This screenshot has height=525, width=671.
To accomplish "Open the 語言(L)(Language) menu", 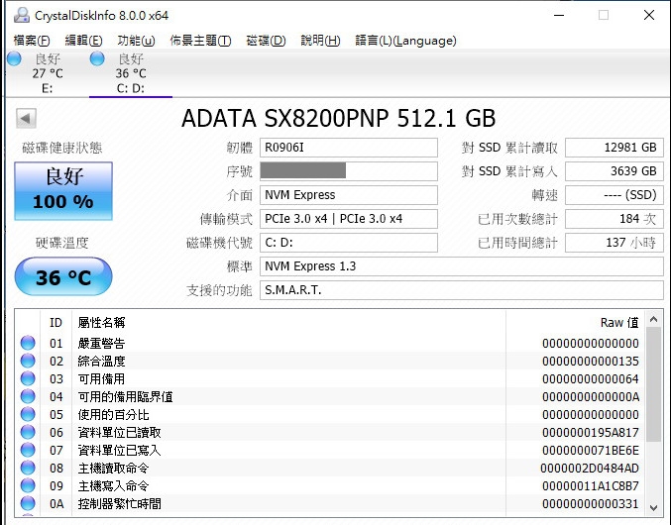I will click(405, 41).
